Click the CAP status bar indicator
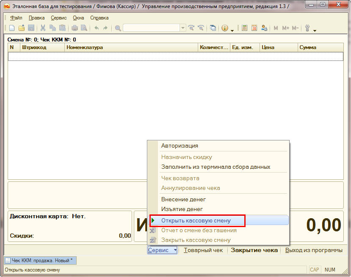Viewport: 351px width, 277px height. (x=314, y=270)
